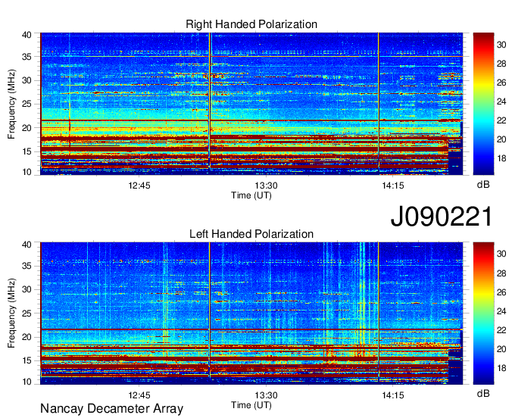Click the "Nancay Decameter Array" caption
Screen dimensions: 515x418
[x=111, y=409]
